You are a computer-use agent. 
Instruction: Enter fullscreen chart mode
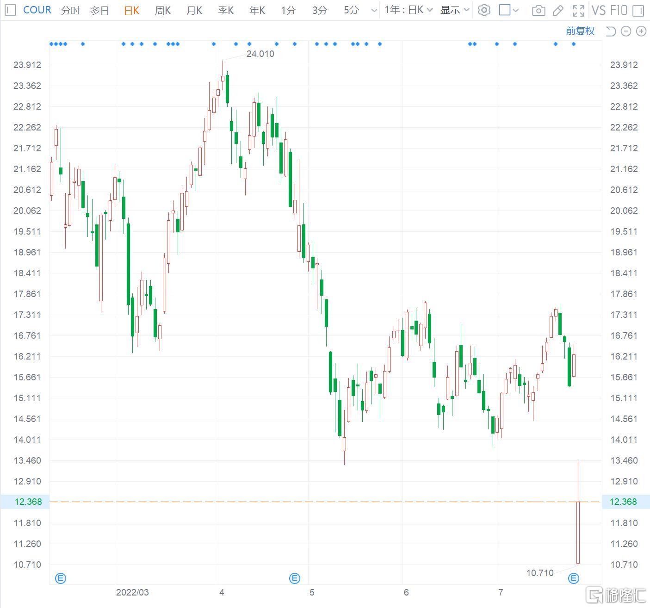(x=578, y=10)
